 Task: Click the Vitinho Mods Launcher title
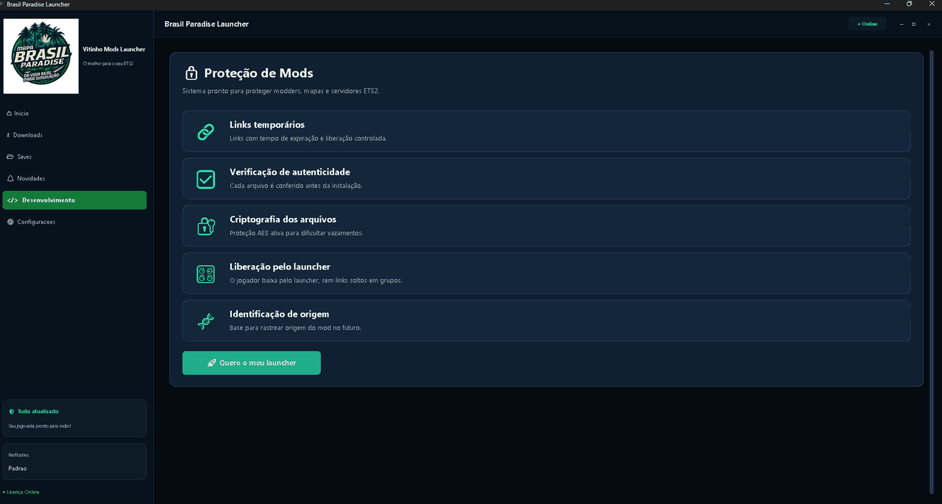114,49
